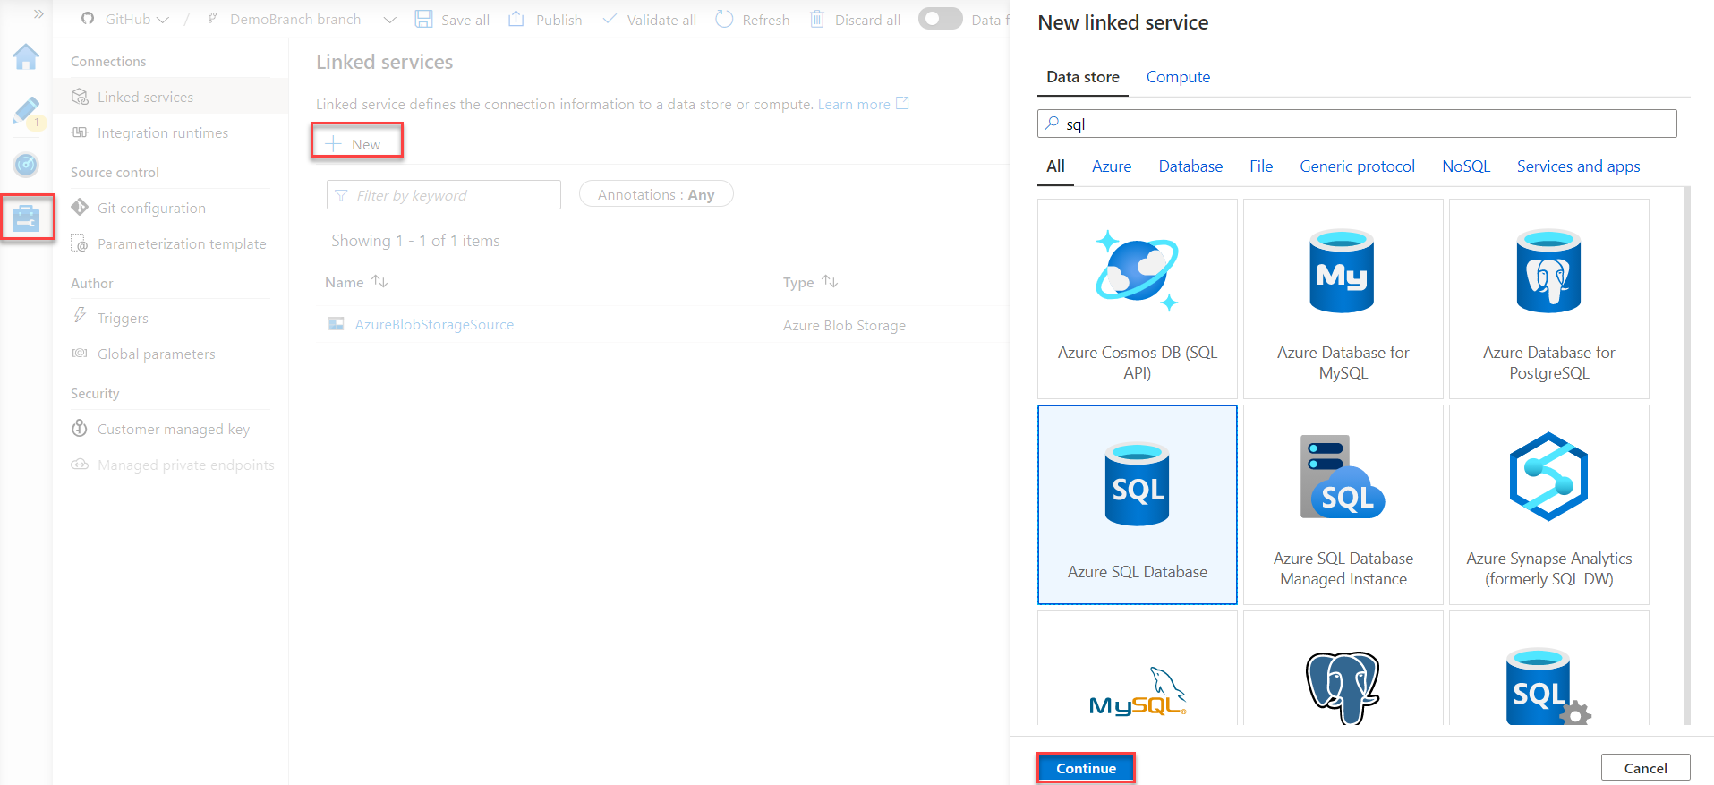Select the File category filter
Viewport: 1714px width, 785px height.
click(x=1261, y=166)
